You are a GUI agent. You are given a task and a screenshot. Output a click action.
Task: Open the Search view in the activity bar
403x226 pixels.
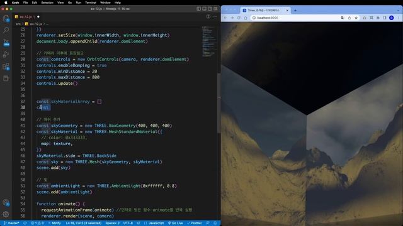point(6,30)
